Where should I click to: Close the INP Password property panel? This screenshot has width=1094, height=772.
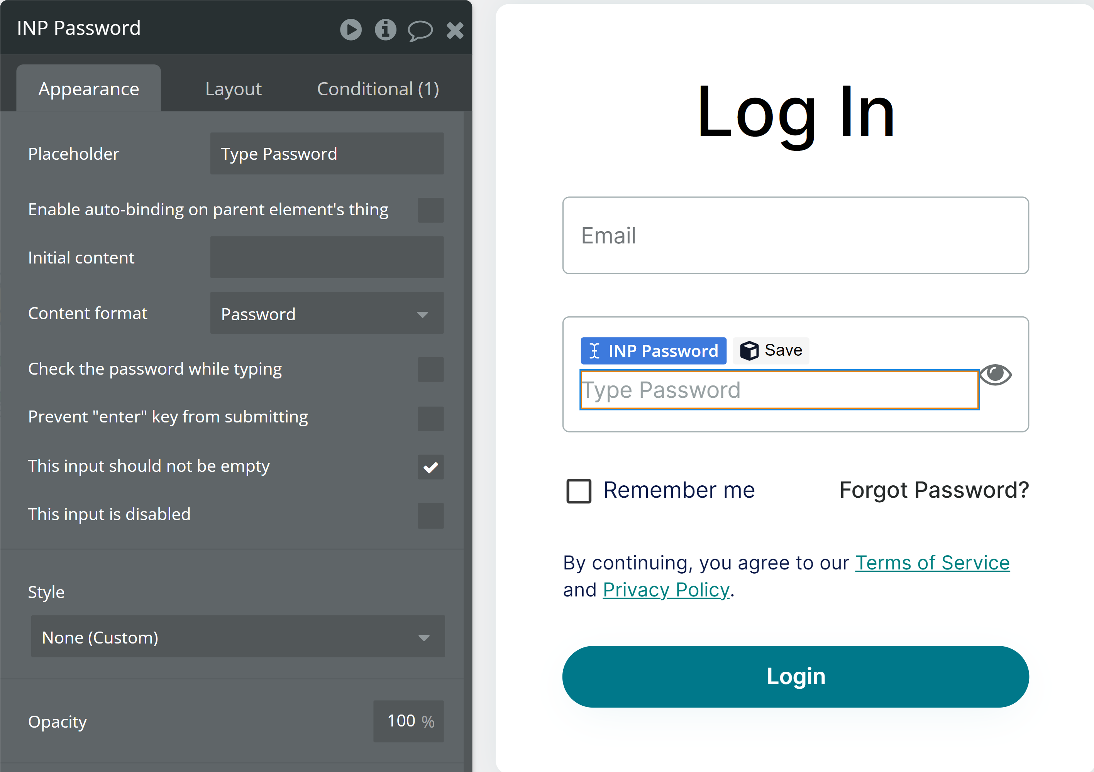455,30
